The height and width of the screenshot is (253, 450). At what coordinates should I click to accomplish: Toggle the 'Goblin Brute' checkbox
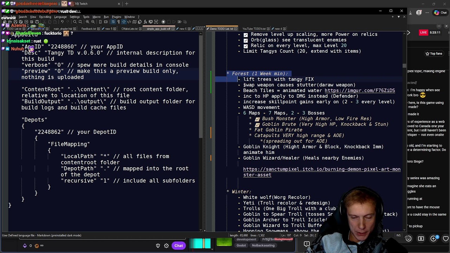[x=257, y=124]
